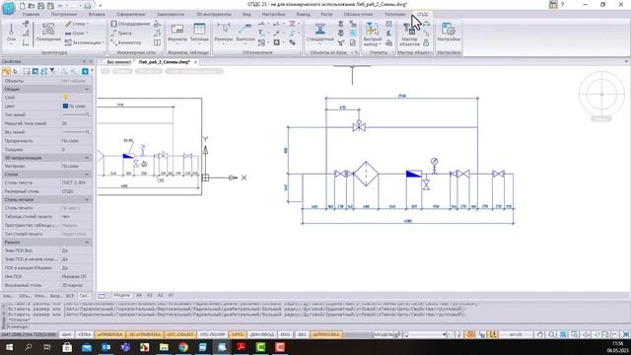Select the Стена wall tool
Screen dimensions: 631x355
pyautogui.click(x=76, y=24)
